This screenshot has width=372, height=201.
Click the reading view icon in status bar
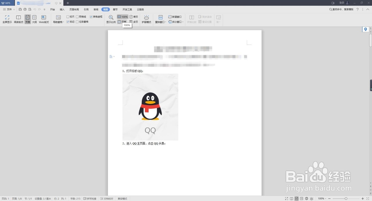click(x=291, y=199)
